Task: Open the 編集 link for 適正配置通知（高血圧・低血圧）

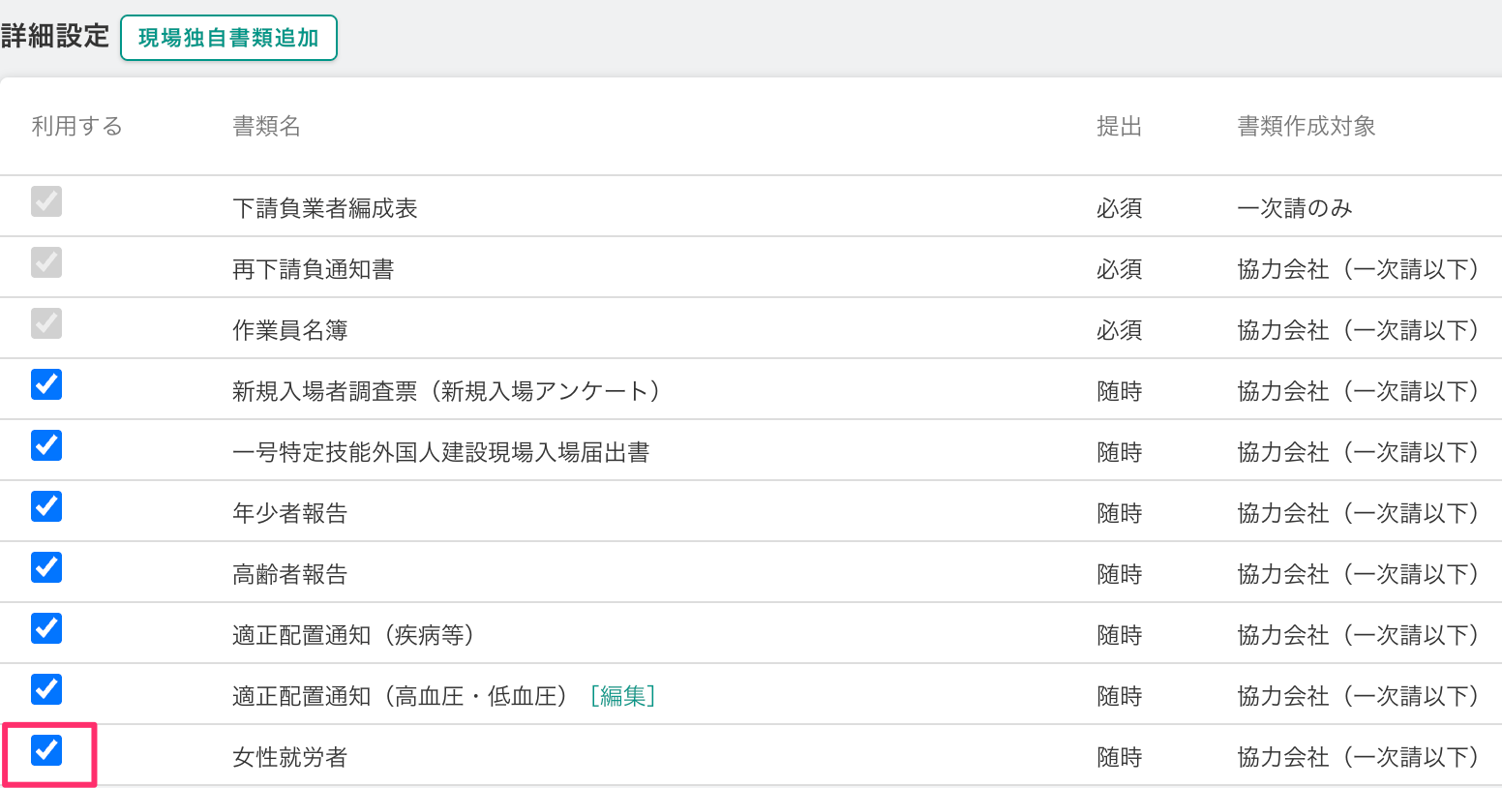Action: point(622,696)
